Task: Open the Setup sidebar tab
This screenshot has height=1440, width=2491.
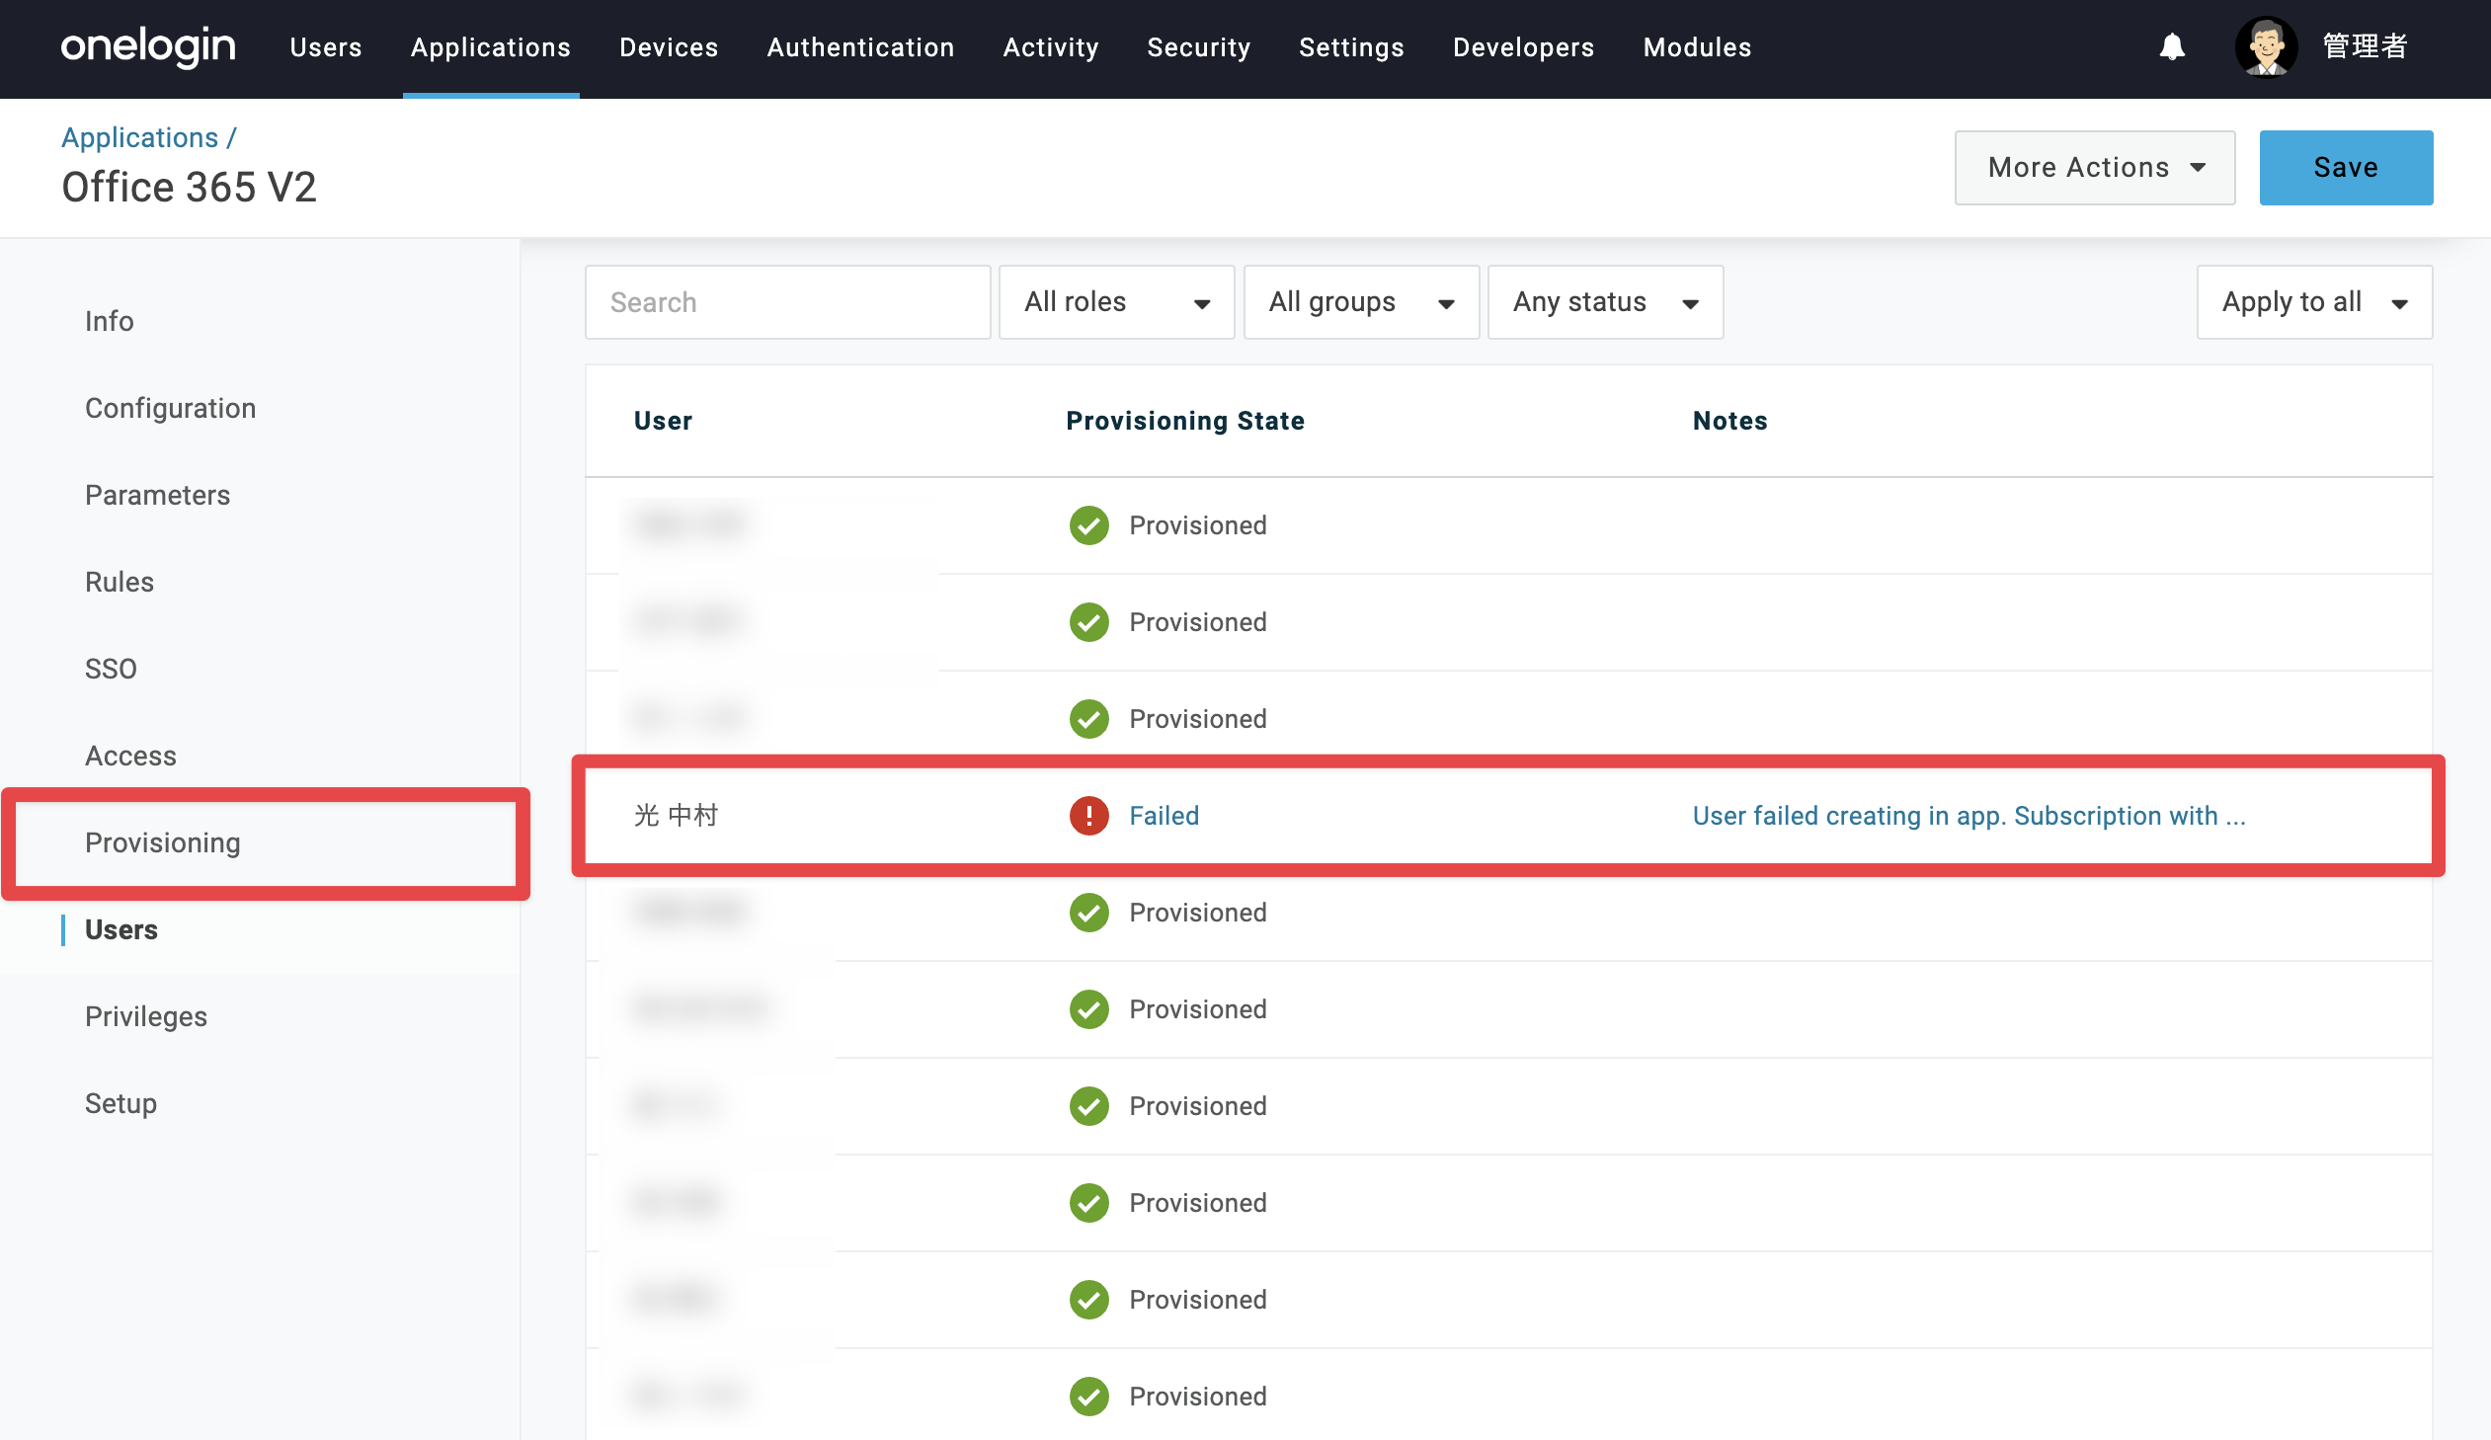Action: point(121,1104)
